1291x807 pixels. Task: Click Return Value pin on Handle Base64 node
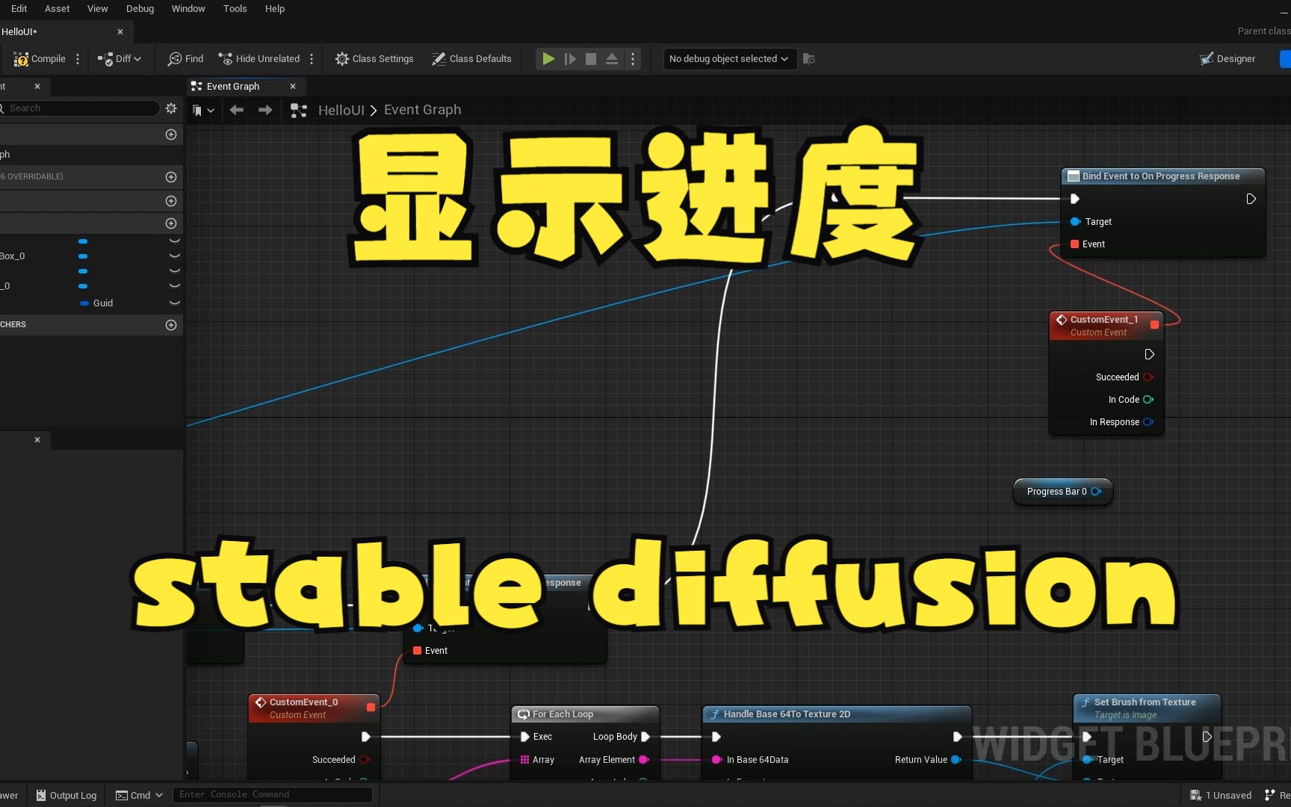point(956,760)
